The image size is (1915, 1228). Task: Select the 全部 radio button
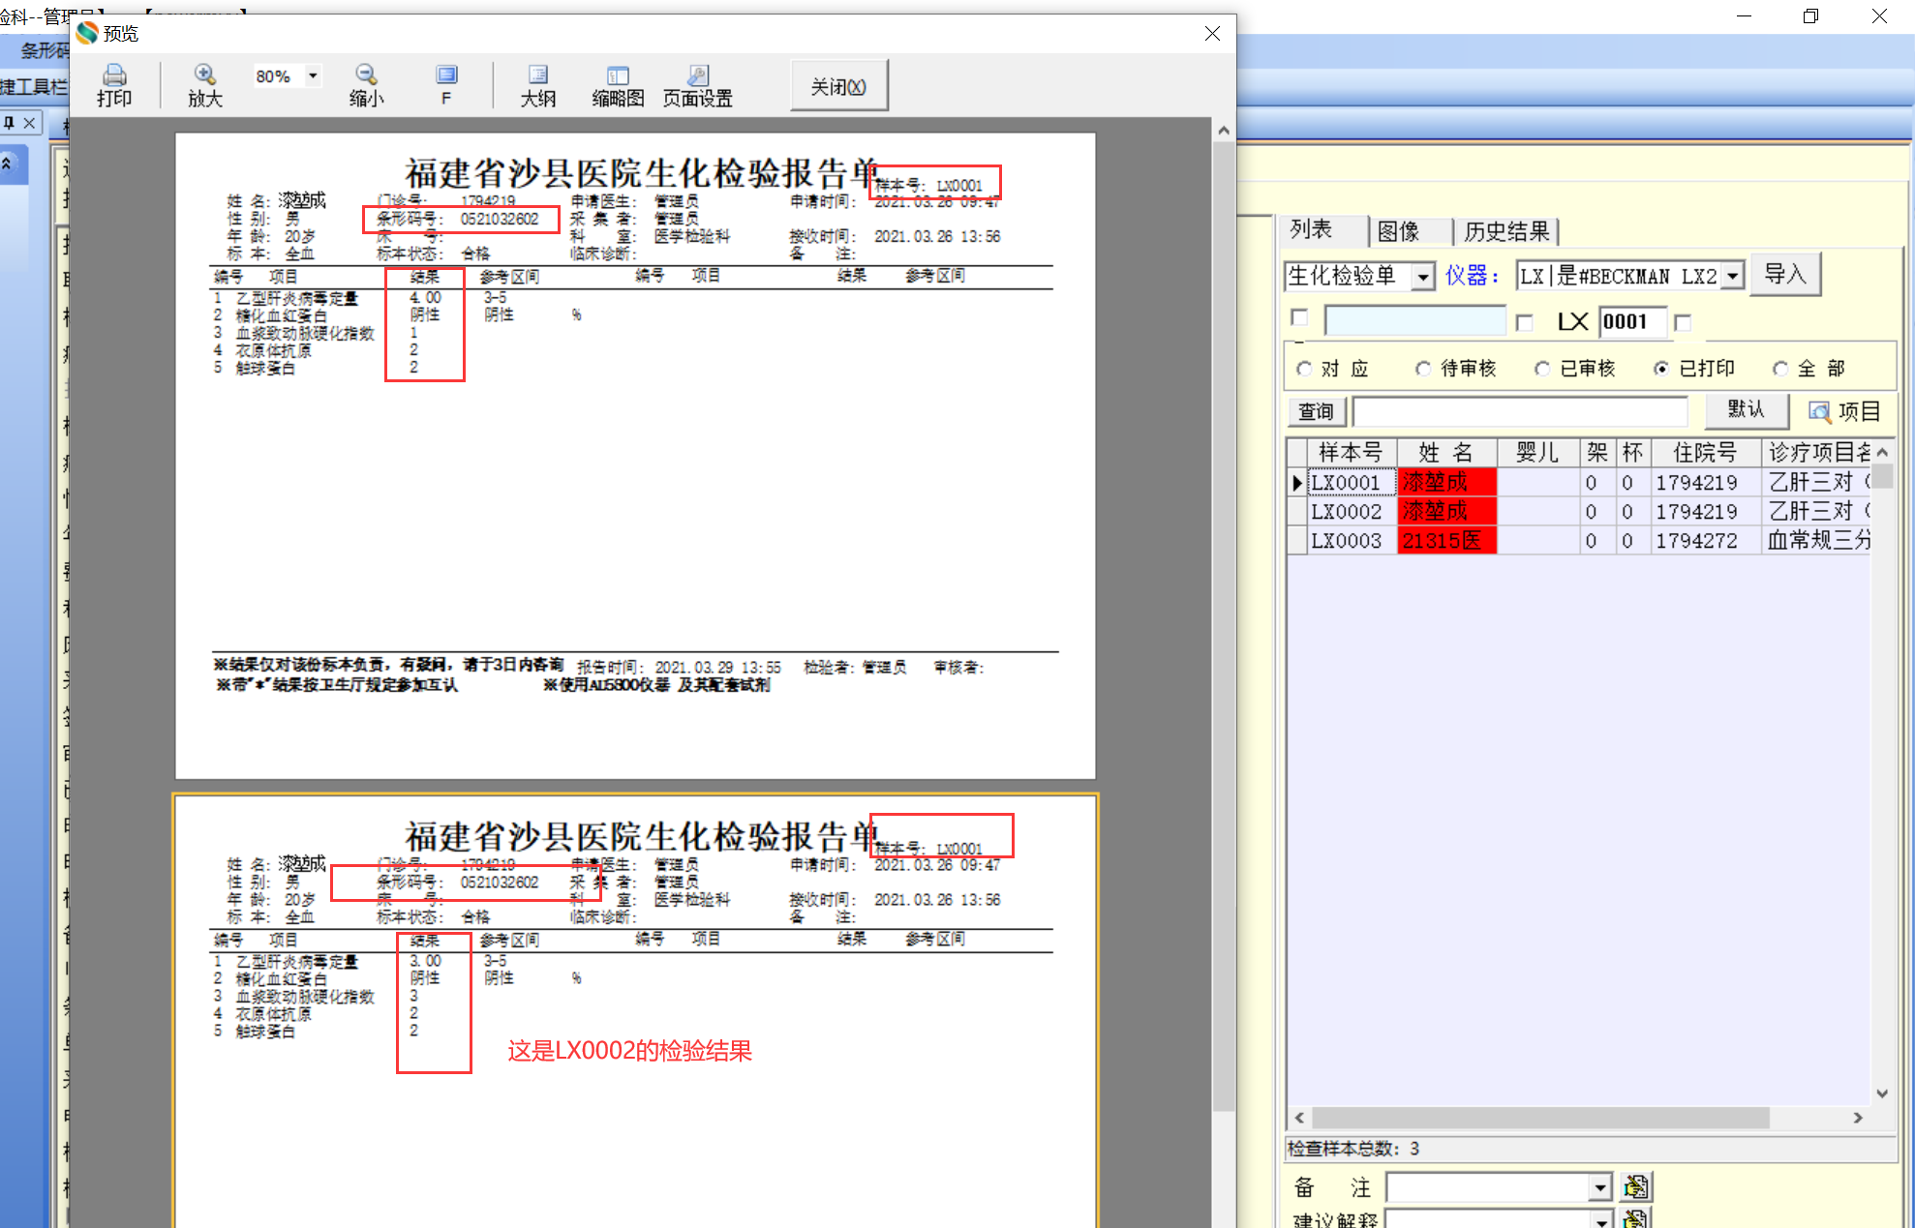pos(1780,369)
